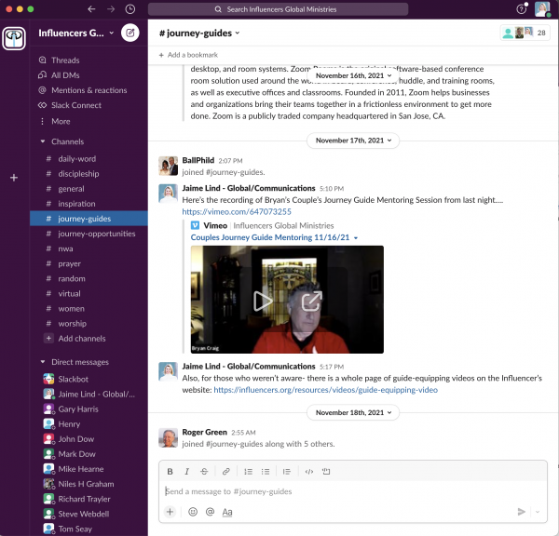559x536 pixels.
Task: Open direct message with Steve Webdell
Action: click(89, 514)
